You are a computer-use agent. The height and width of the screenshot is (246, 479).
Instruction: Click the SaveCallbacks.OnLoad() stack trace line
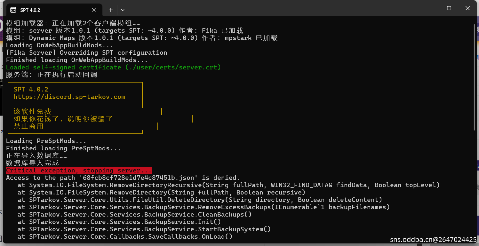pyautogui.click(x=125, y=237)
